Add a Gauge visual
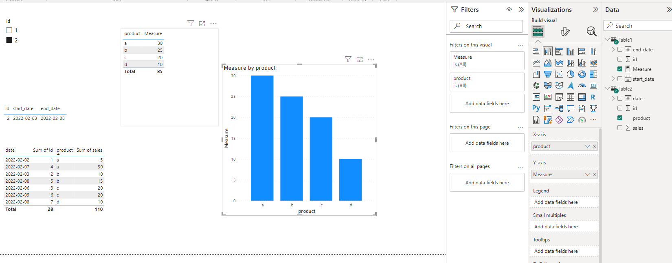The image size is (672, 263). pyautogui.click(x=582, y=86)
